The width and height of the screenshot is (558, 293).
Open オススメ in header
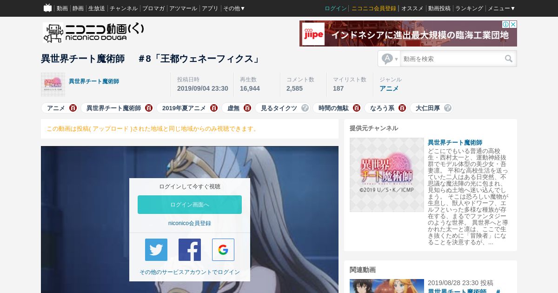(412, 8)
